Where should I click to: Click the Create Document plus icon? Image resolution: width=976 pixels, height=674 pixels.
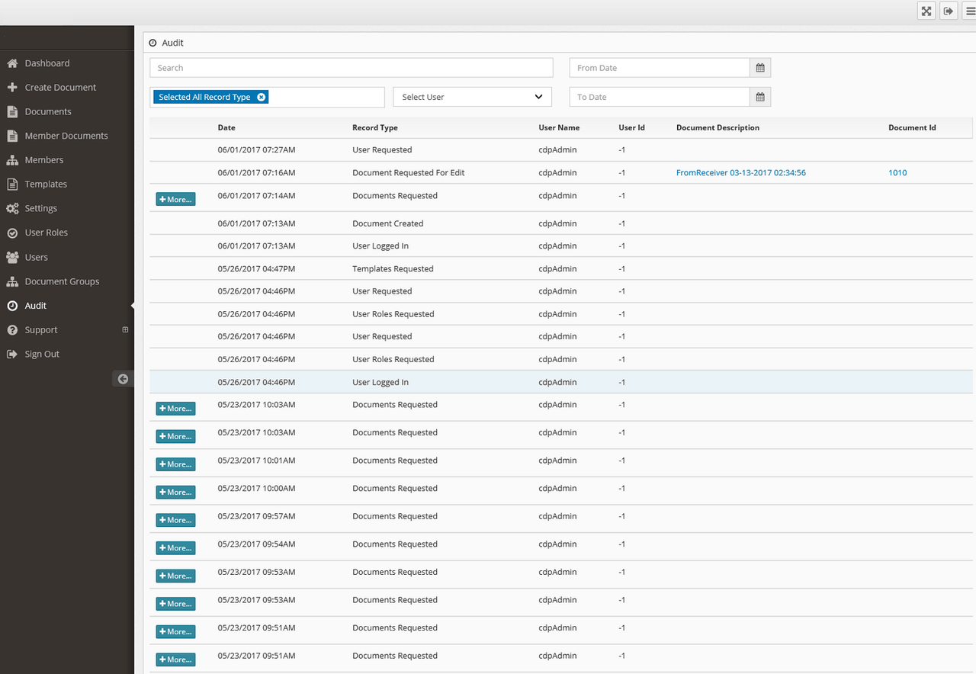pos(12,88)
